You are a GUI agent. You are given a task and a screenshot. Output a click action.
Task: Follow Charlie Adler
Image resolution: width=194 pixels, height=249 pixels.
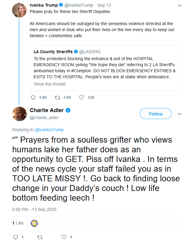[x=156, y=114]
